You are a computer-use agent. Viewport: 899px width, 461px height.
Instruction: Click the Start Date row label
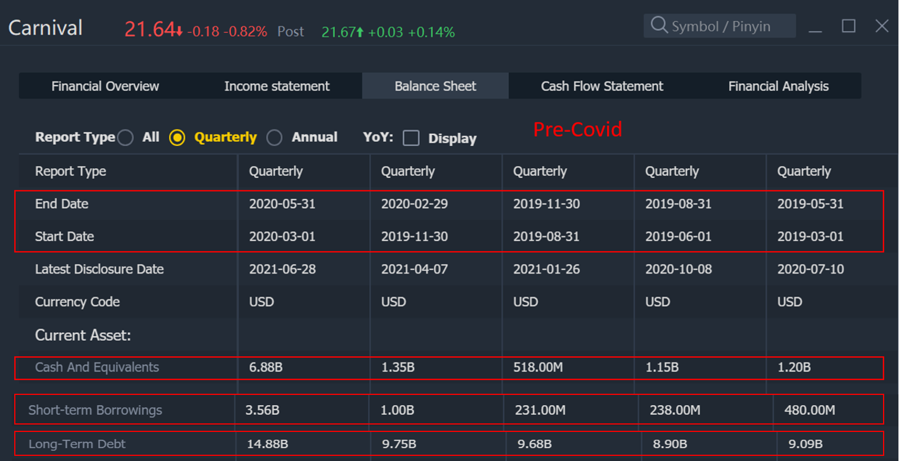click(x=64, y=236)
